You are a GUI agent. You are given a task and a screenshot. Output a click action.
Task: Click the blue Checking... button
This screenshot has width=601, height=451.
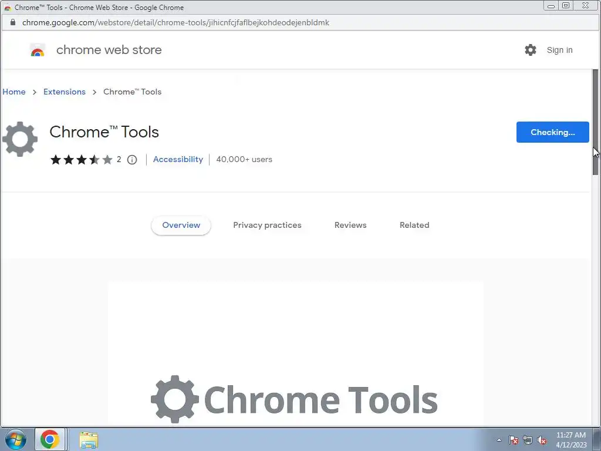[x=552, y=132]
